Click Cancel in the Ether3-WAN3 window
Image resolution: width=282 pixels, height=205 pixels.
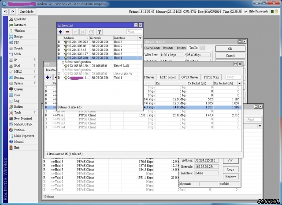(230, 56)
